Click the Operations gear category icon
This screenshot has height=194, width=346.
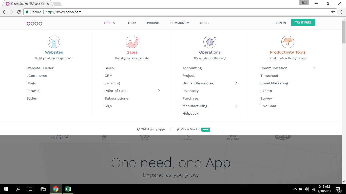(210, 42)
